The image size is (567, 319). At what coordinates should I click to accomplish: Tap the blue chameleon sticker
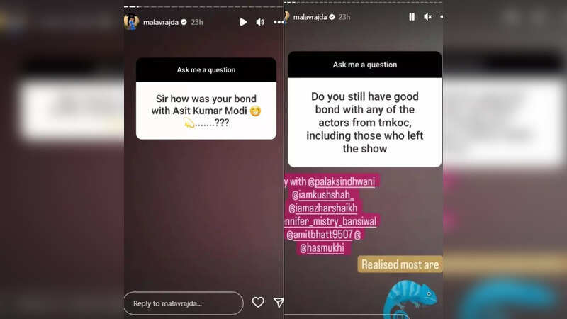pyautogui.click(x=410, y=299)
